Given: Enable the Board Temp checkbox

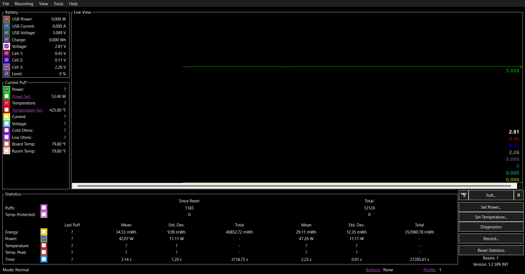Looking at the screenshot, I should 7,144.
